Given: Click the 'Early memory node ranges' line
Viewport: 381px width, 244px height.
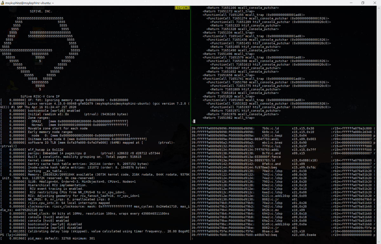Looking at the screenshot, I should coord(37,132).
